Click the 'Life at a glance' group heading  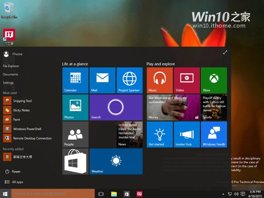[75, 64]
